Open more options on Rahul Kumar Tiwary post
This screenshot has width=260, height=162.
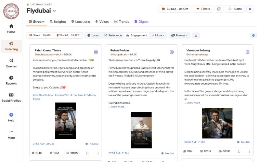pos(98,153)
